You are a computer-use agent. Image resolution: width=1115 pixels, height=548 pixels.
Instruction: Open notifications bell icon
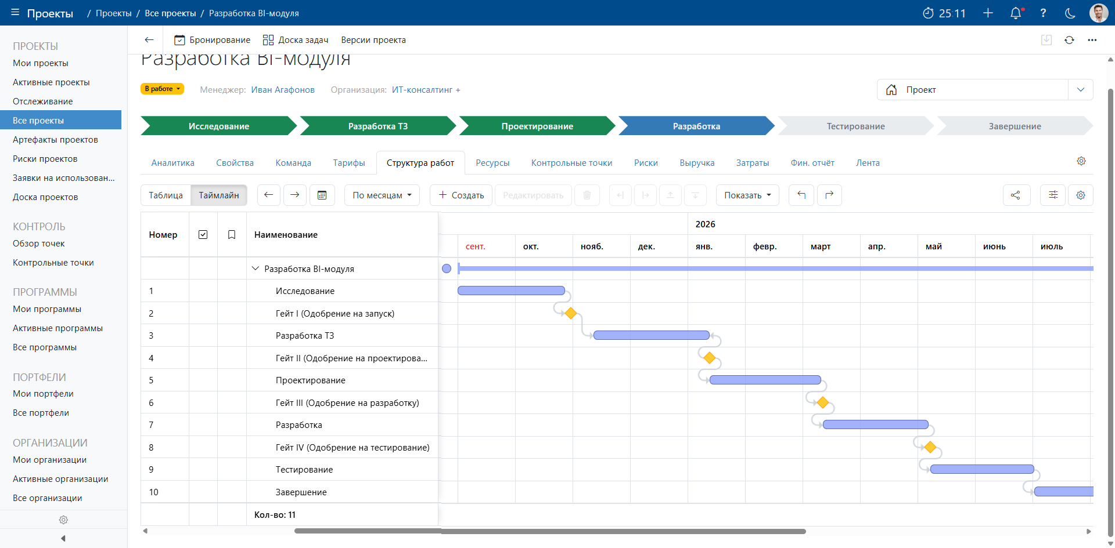1016,13
